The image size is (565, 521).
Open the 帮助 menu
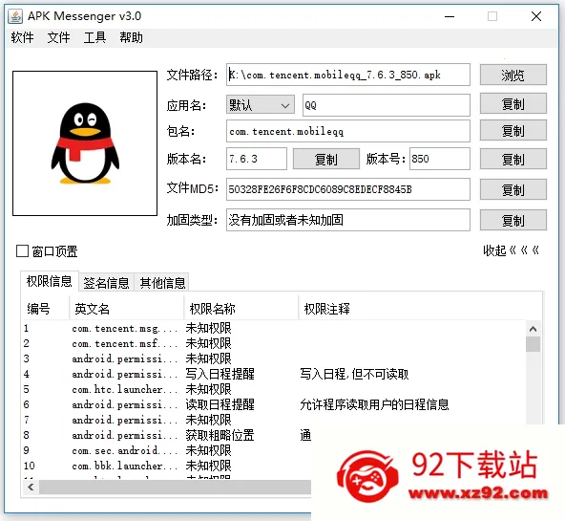[131, 37]
